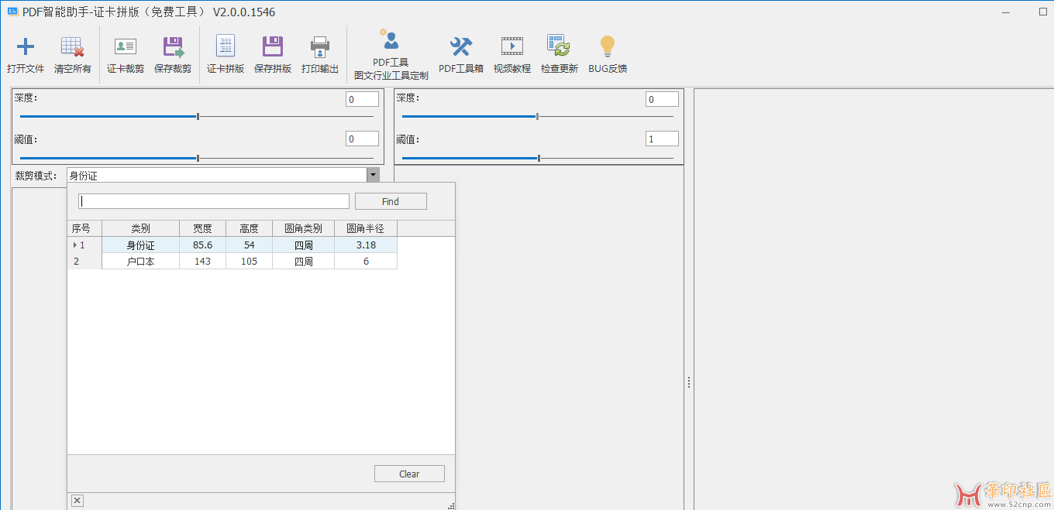The width and height of the screenshot is (1054, 510).
Task: Minimize the application window
Action: [1005, 12]
